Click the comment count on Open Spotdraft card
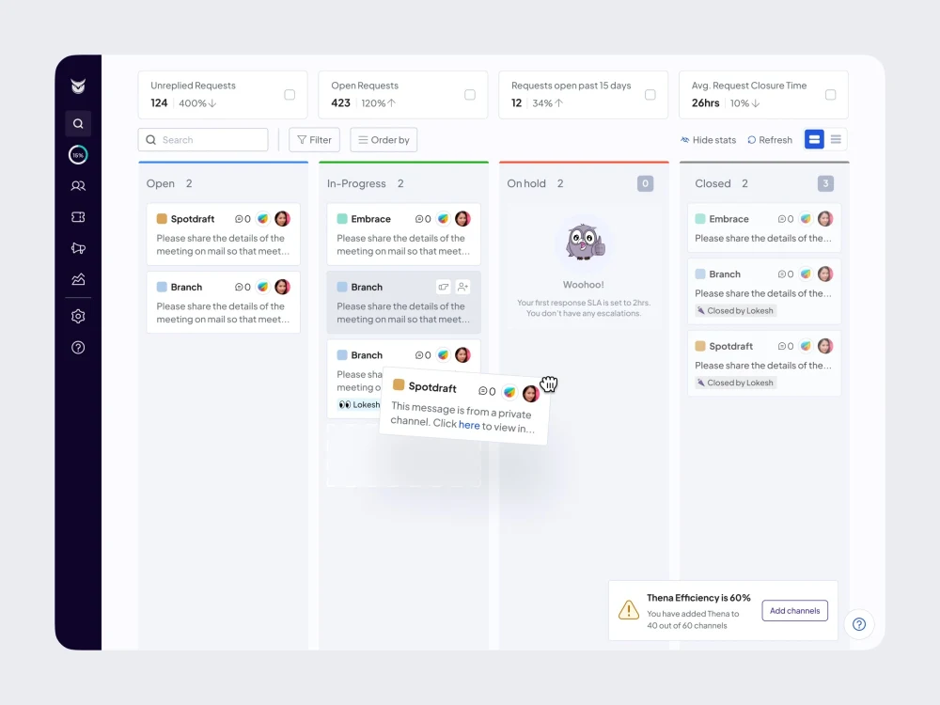 tap(243, 219)
